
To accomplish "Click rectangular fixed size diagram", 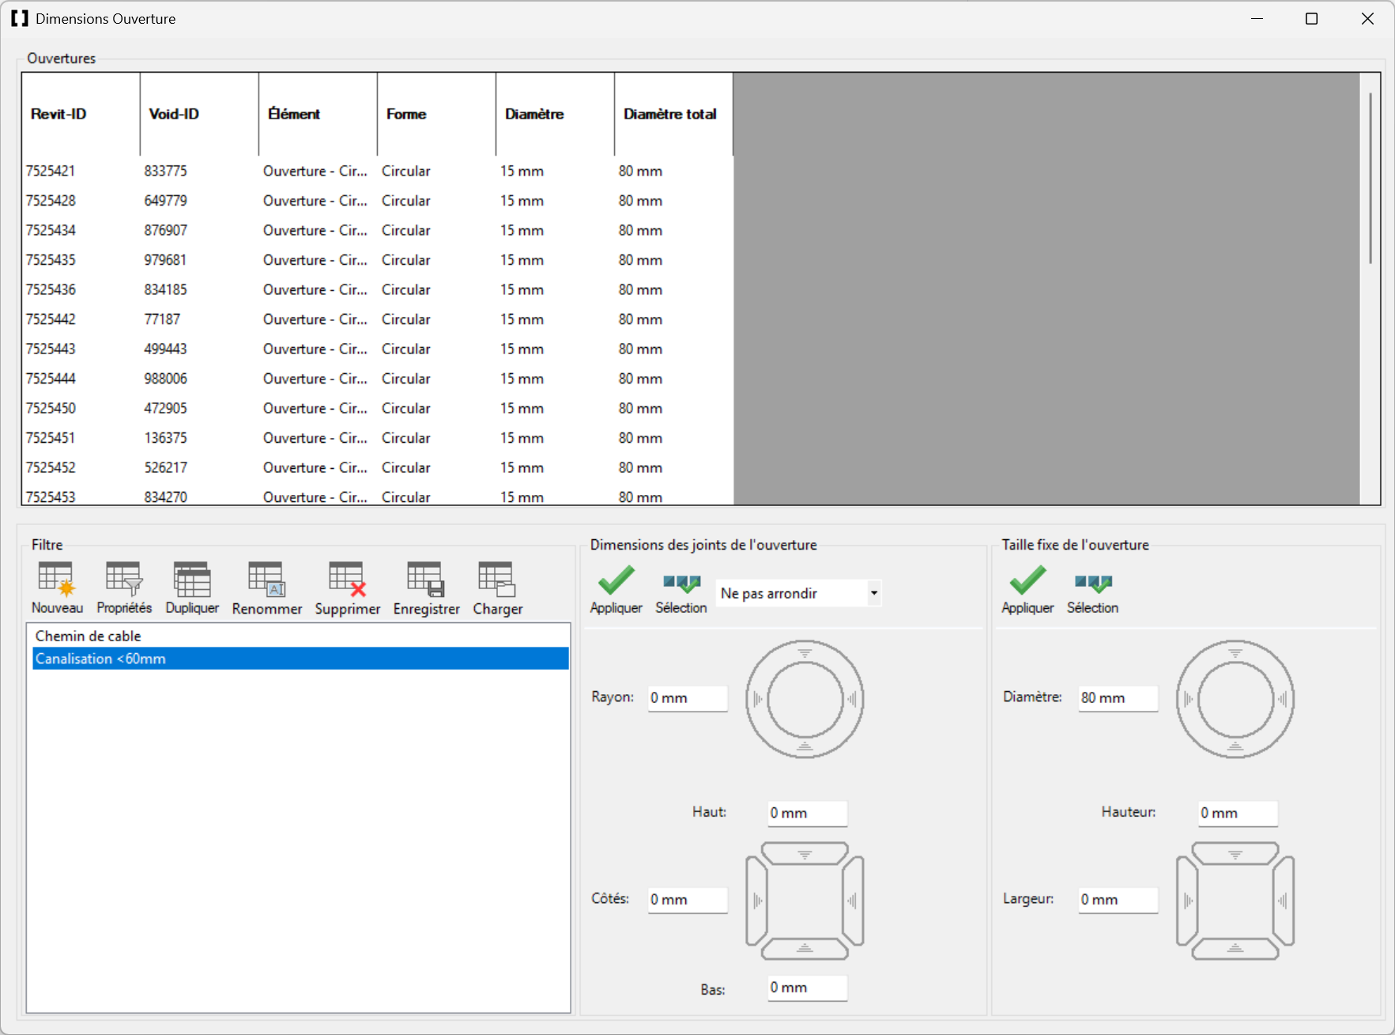I will 1235,901.
